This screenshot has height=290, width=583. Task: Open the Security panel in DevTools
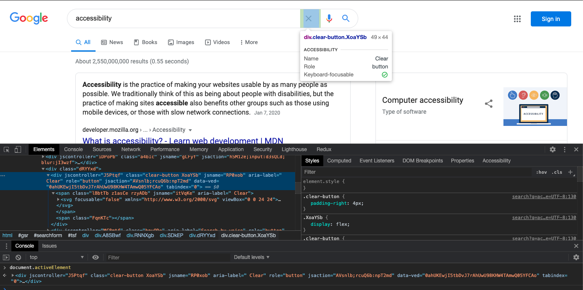(263, 149)
